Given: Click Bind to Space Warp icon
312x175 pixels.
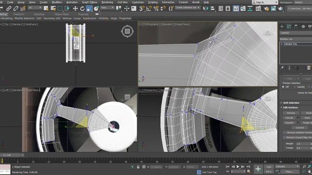Looking at the screenshot, I should click(23, 8).
